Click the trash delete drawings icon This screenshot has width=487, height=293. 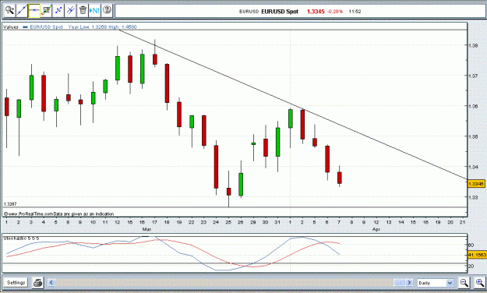tap(83, 11)
